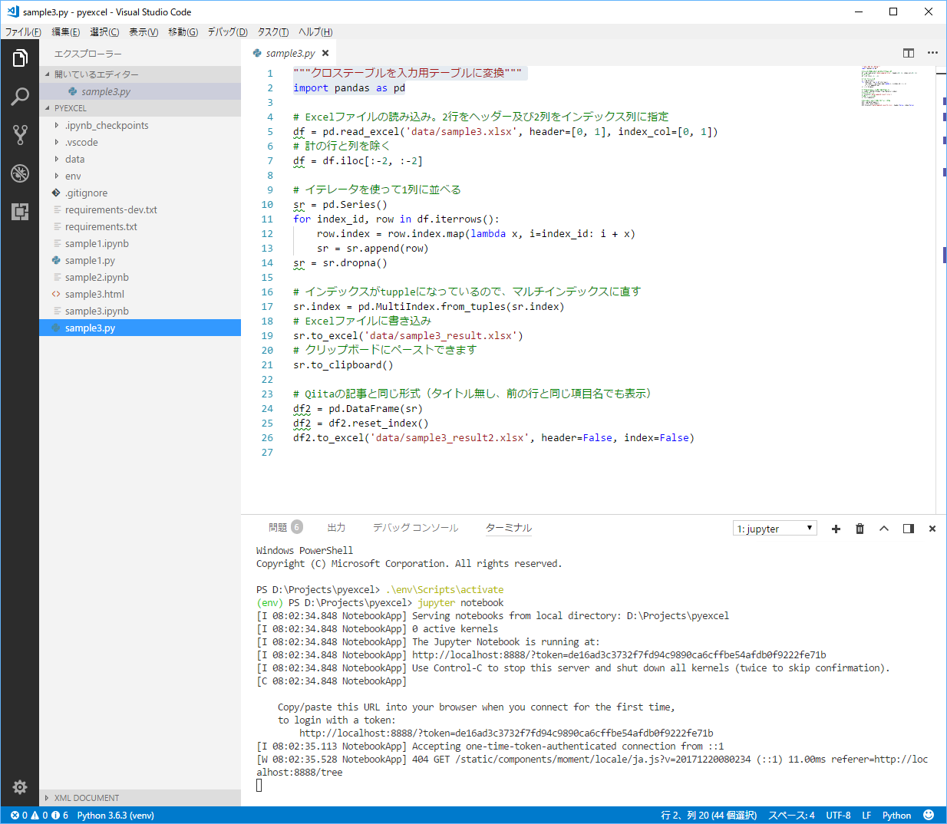Click the feedback smiley in status bar
This screenshot has width=947, height=824.
click(929, 815)
